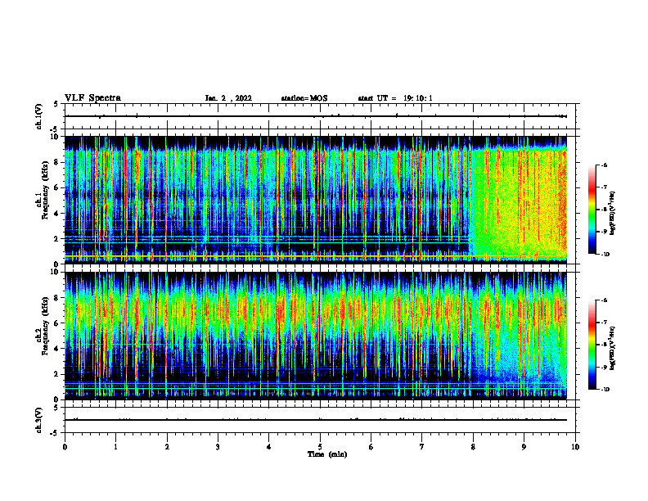Click the ch.2 spectrogram color scale bar
Viewport: 648px width, 501px height.
click(592, 345)
